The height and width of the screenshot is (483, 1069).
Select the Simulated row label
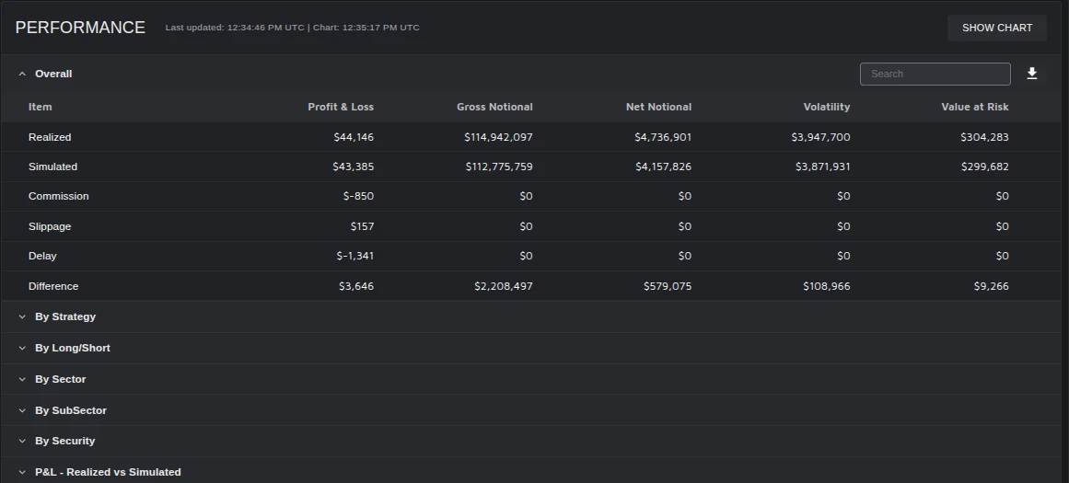[52, 167]
